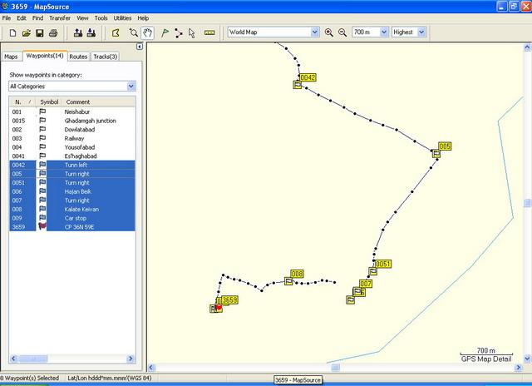This screenshot has height=386, width=532.
Task: Click the red 3659 flag on map
Action: pyautogui.click(x=219, y=308)
